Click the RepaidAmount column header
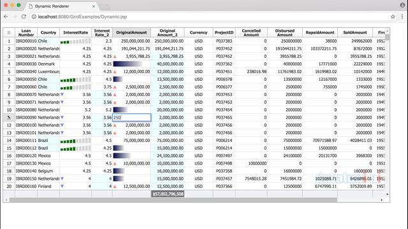This screenshot has height=229, width=408. (x=320, y=32)
